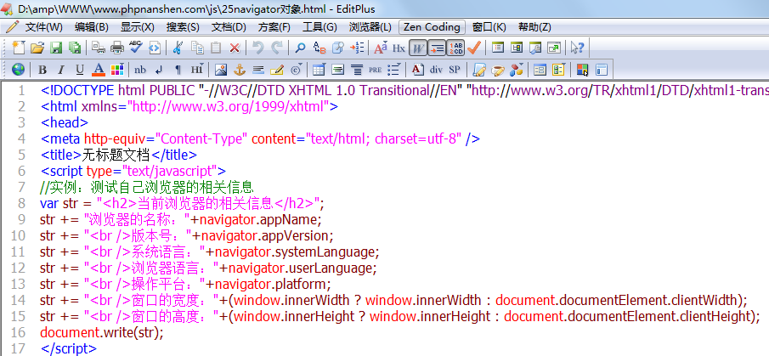Click the full screen window icon
Screen dimensions: 769x356
point(554,48)
